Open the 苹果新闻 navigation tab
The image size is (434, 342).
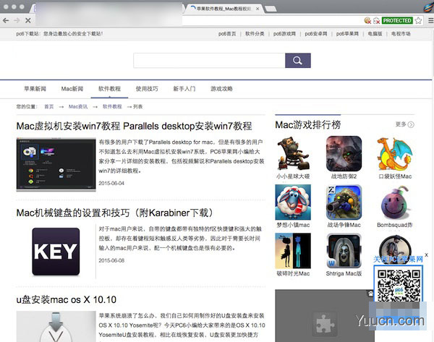point(35,89)
